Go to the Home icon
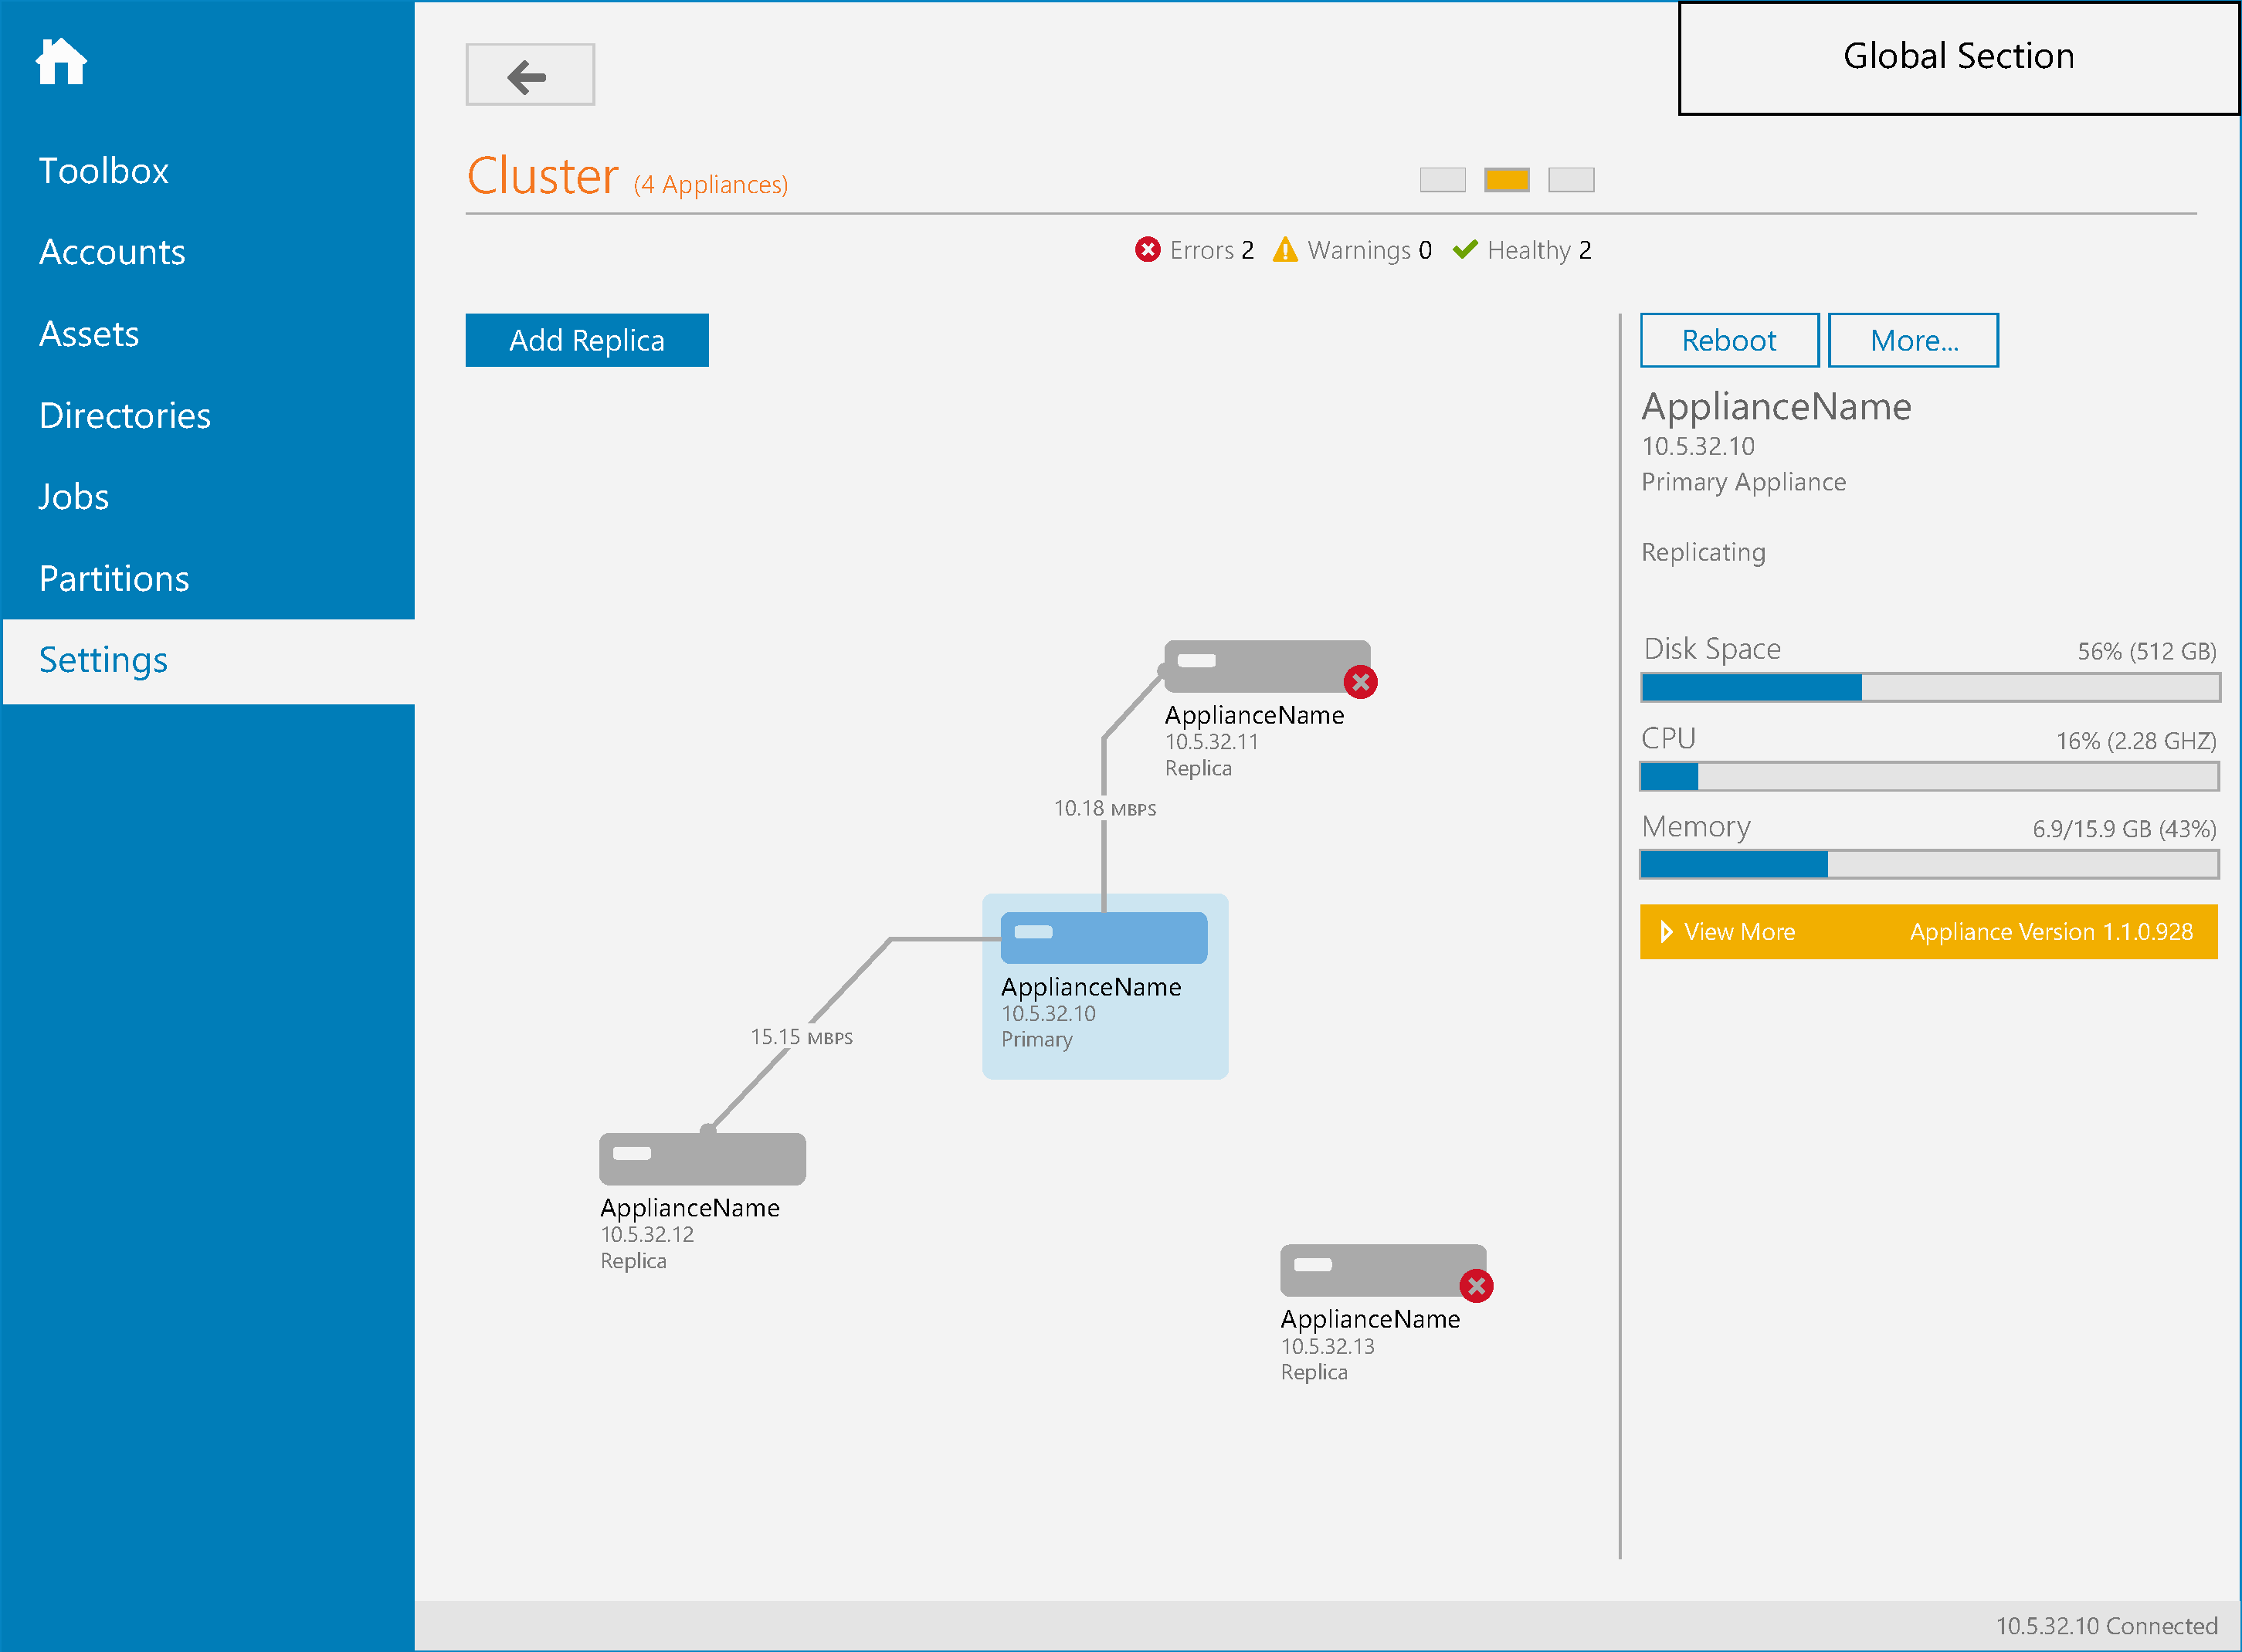The height and width of the screenshot is (1652, 2242). 61,62
